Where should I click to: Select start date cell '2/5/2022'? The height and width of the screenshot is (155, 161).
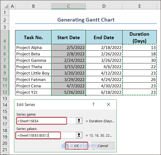coord(68,47)
